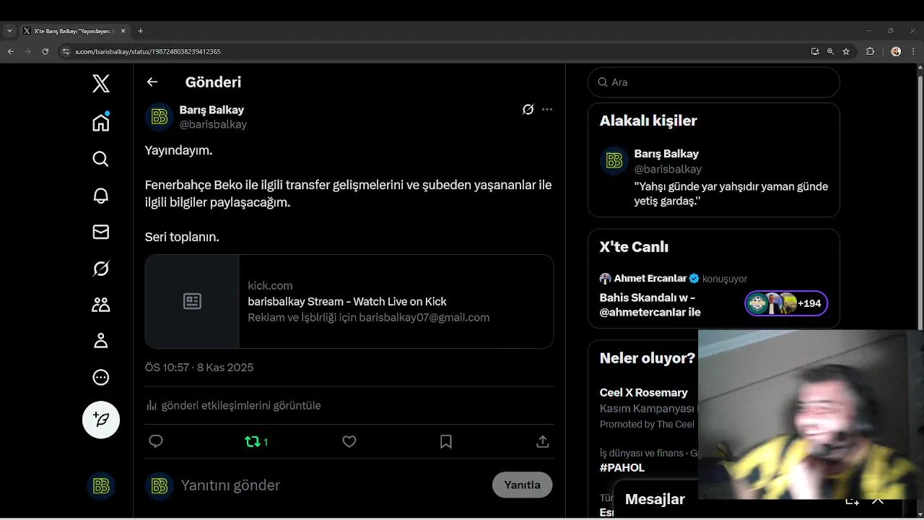Bookmark the post
The image size is (924, 520).
click(446, 441)
